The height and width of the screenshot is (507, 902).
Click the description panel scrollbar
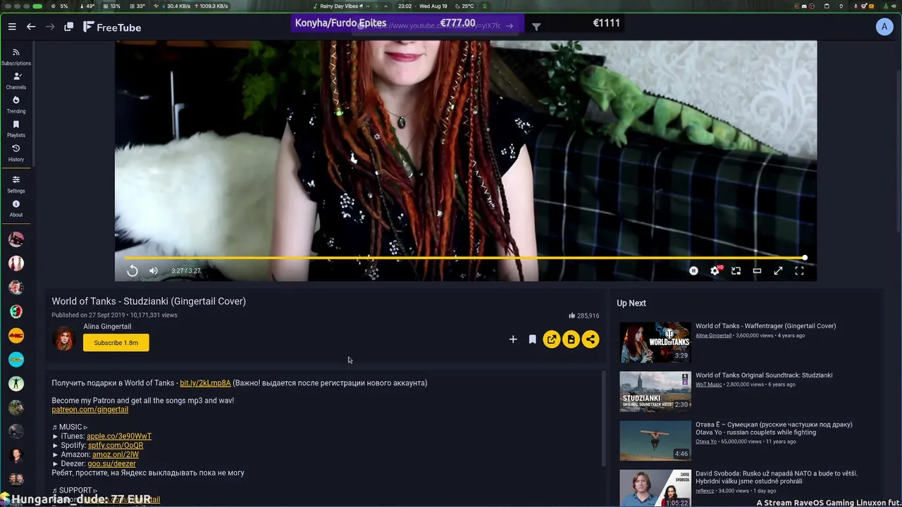(x=603, y=419)
